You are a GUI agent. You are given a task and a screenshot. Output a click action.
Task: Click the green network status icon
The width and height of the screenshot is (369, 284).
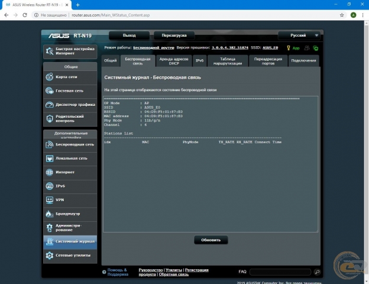pos(316,49)
